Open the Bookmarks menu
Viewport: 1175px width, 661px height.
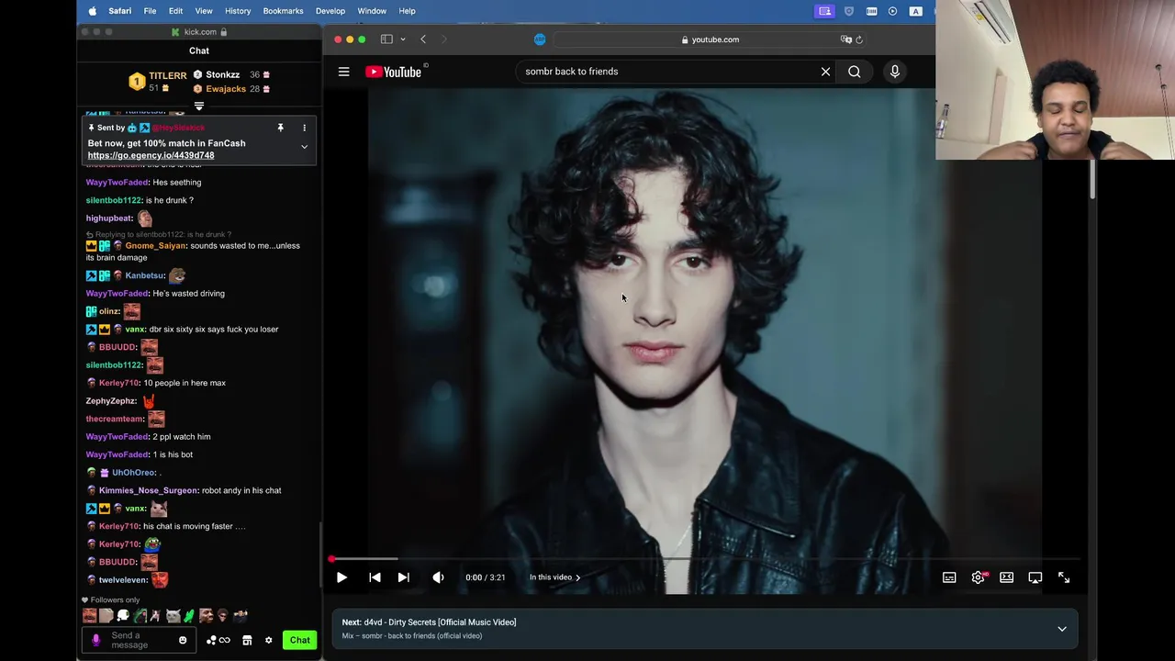pyautogui.click(x=283, y=11)
